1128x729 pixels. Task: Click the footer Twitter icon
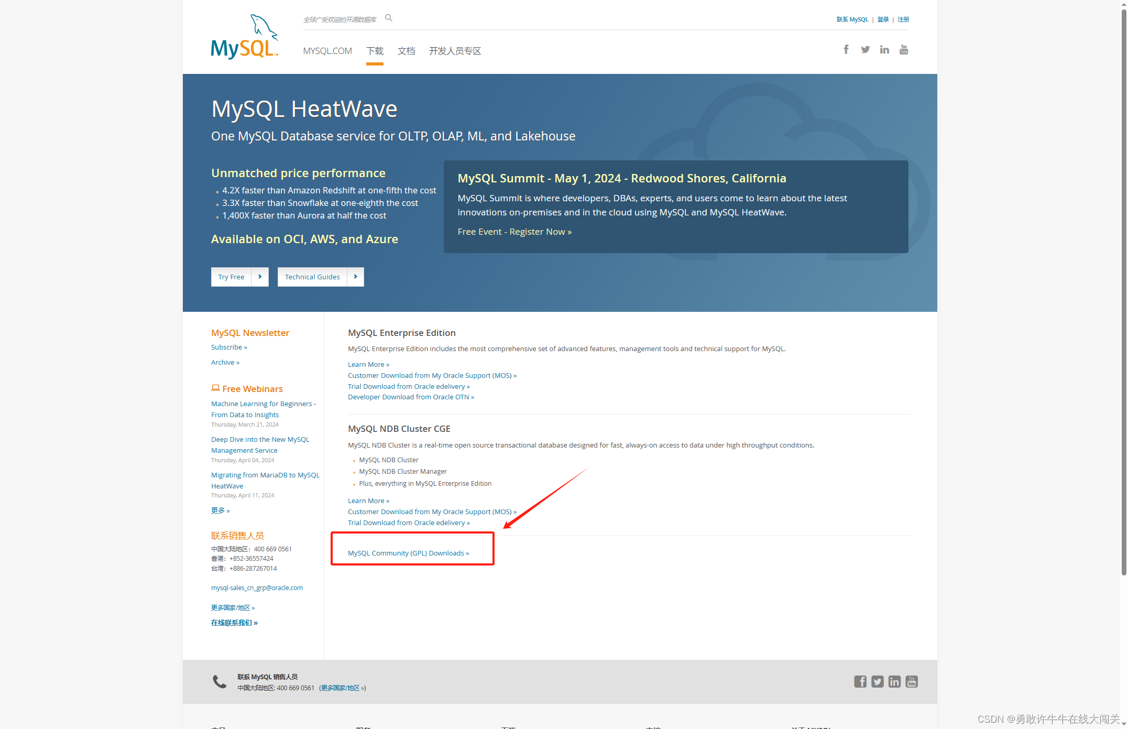click(x=878, y=681)
